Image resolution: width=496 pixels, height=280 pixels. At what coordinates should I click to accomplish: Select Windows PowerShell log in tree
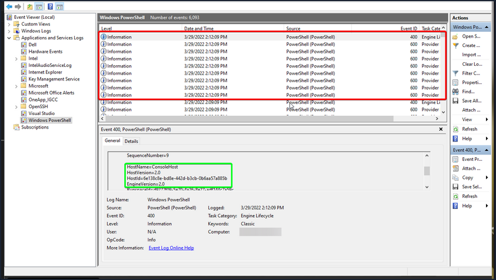pos(49,120)
